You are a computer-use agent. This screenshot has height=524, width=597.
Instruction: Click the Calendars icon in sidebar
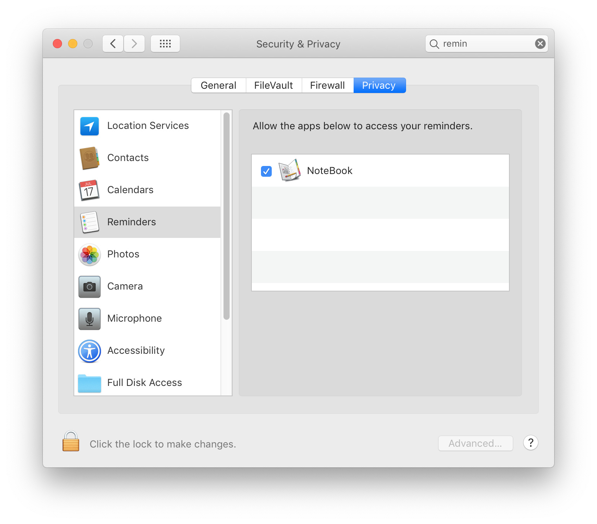(89, 190)
